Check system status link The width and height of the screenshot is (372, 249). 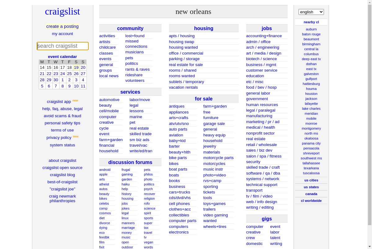62,145
